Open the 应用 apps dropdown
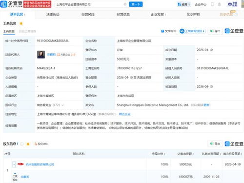This screenshot has height=183, width=244. (184, 4)
